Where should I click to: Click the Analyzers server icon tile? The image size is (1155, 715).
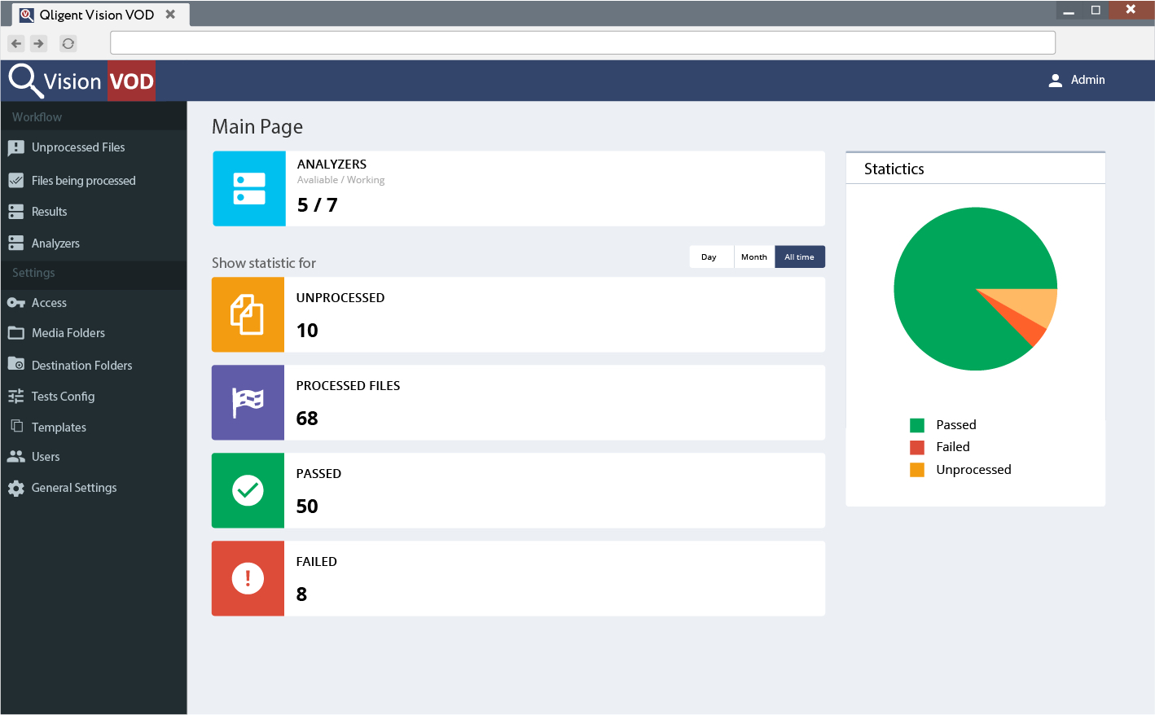(x=249, y=189)
